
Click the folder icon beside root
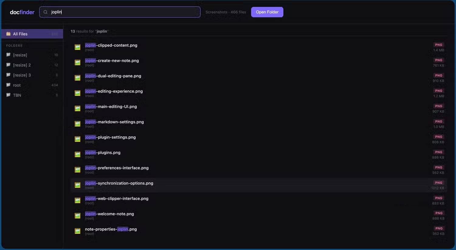9,85
